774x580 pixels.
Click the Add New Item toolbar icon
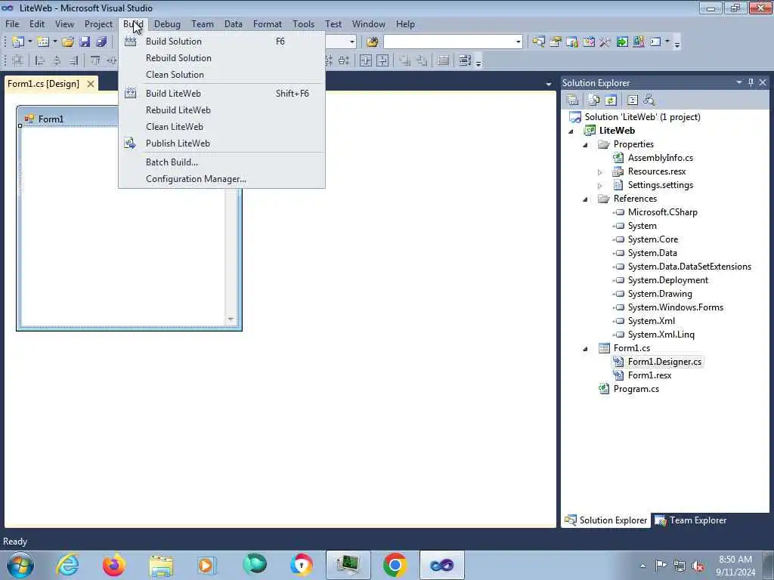43,42
